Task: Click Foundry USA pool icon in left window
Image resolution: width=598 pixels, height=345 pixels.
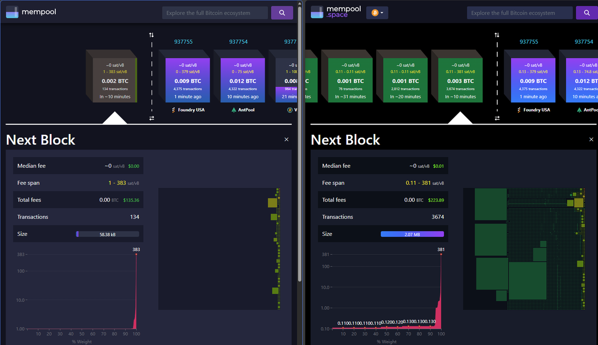Action: 174,110
